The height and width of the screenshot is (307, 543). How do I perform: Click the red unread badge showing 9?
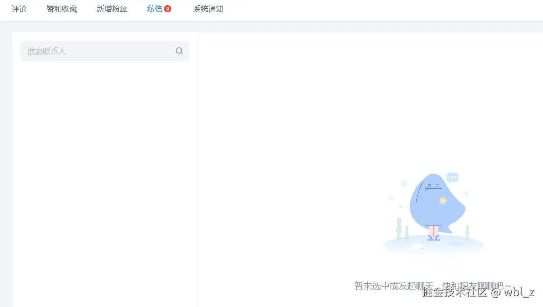point(168,8)
